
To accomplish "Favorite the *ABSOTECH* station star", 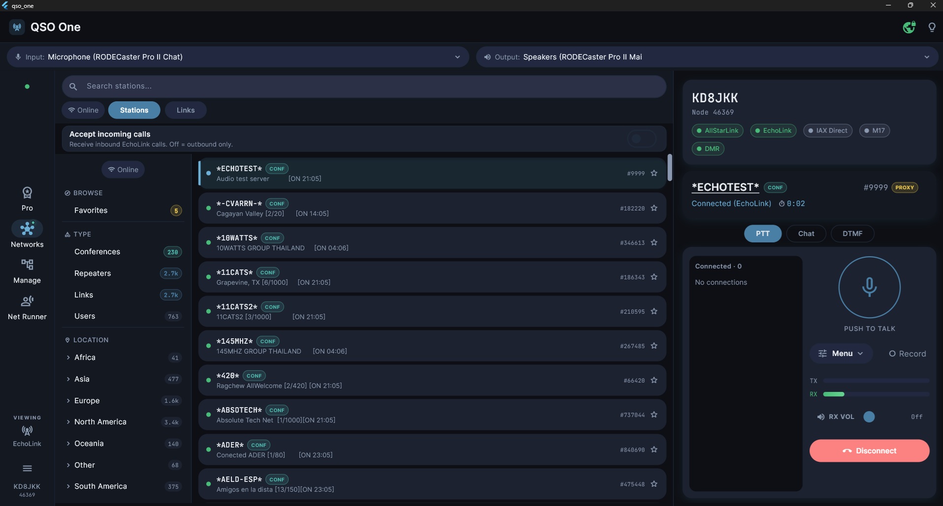I will [654, 415].
